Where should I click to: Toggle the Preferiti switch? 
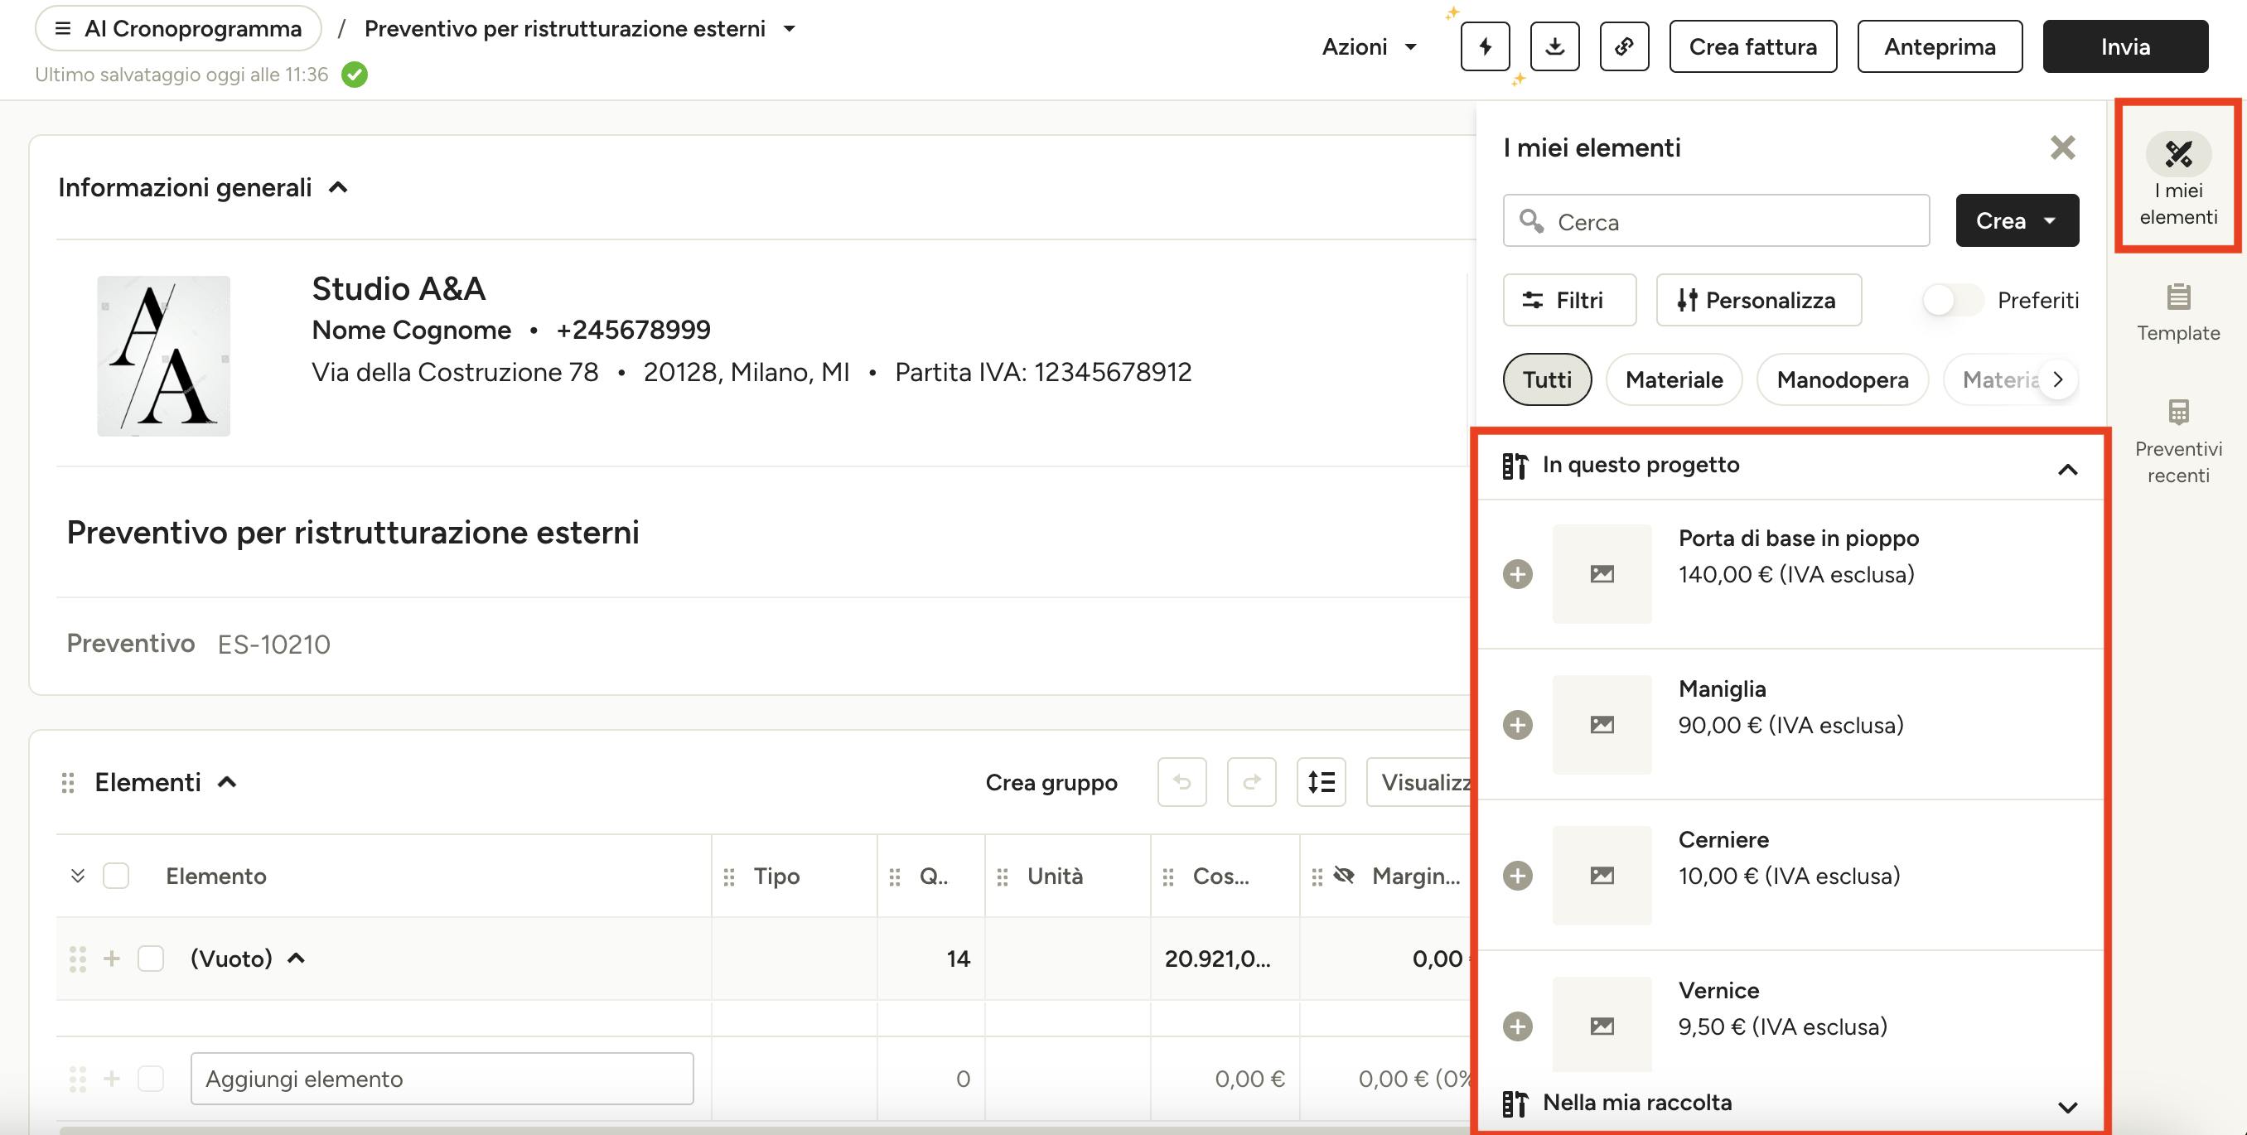1952,301
